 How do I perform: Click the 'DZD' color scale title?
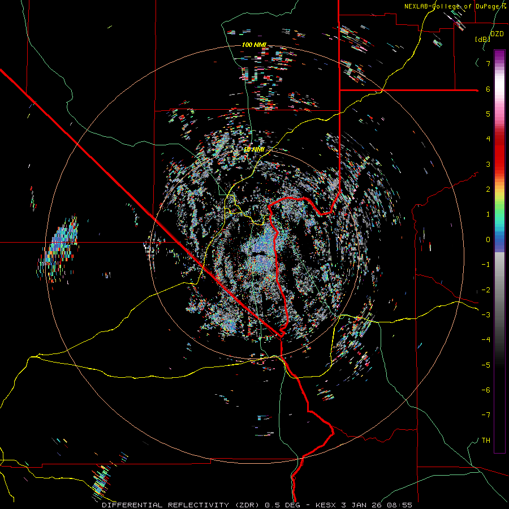point(497,34)
